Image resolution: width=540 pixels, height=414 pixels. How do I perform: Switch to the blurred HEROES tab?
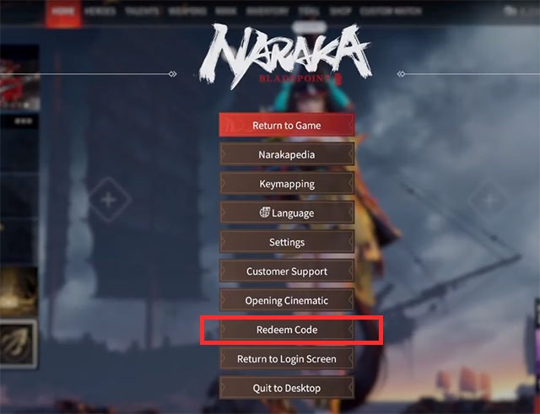click(x=100, y=11)
